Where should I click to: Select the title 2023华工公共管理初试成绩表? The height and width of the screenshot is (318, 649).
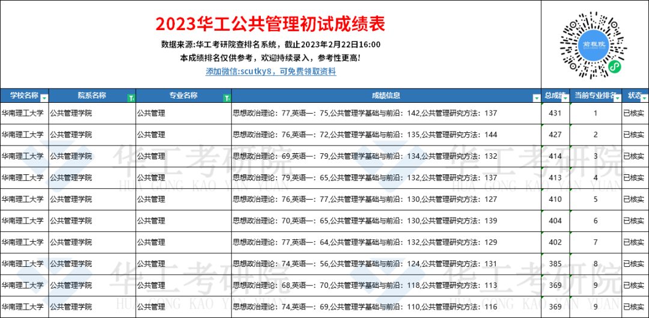tap(270, 25)
